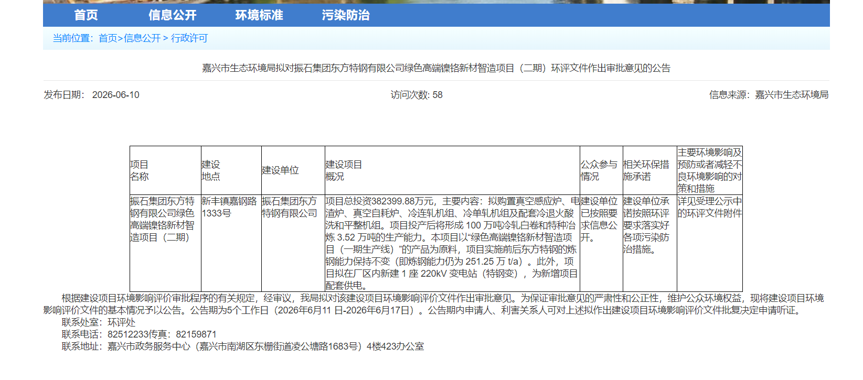
Task: Open the 信息公开 navigation menu item
Action: 173,15
